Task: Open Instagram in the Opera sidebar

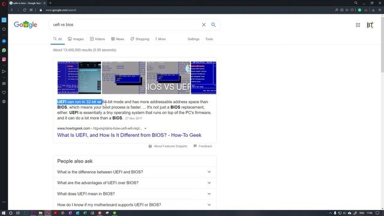Action: click(4, 59)
